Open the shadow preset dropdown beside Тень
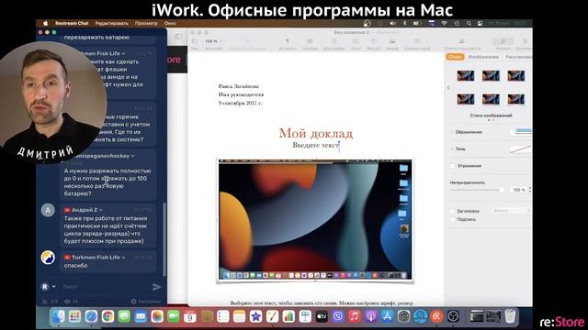Viewport: 588px width, 330px height. click(x=521, y=148)
